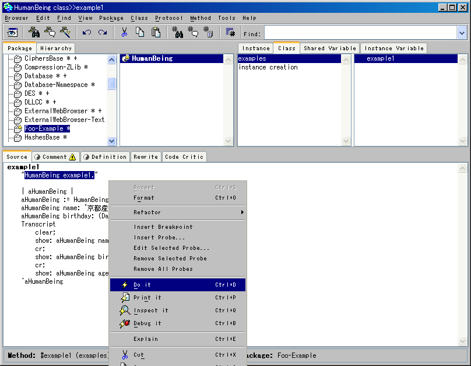Click the lightning icon beside Do it
Viewport: 471px width, 366px height.
click(125, 285)
